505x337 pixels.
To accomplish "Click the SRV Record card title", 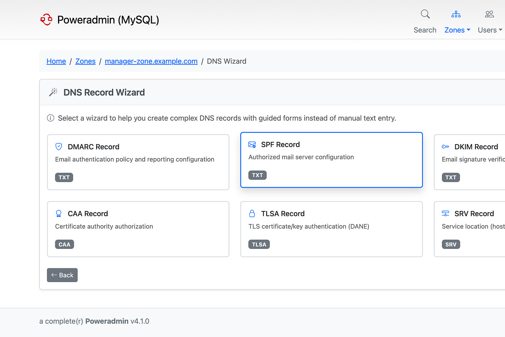I will pos(474,214).
